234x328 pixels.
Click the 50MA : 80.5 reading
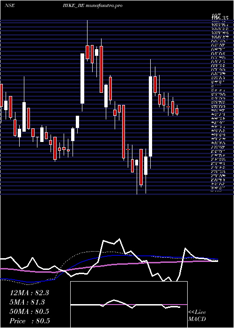tap(29, 312)
